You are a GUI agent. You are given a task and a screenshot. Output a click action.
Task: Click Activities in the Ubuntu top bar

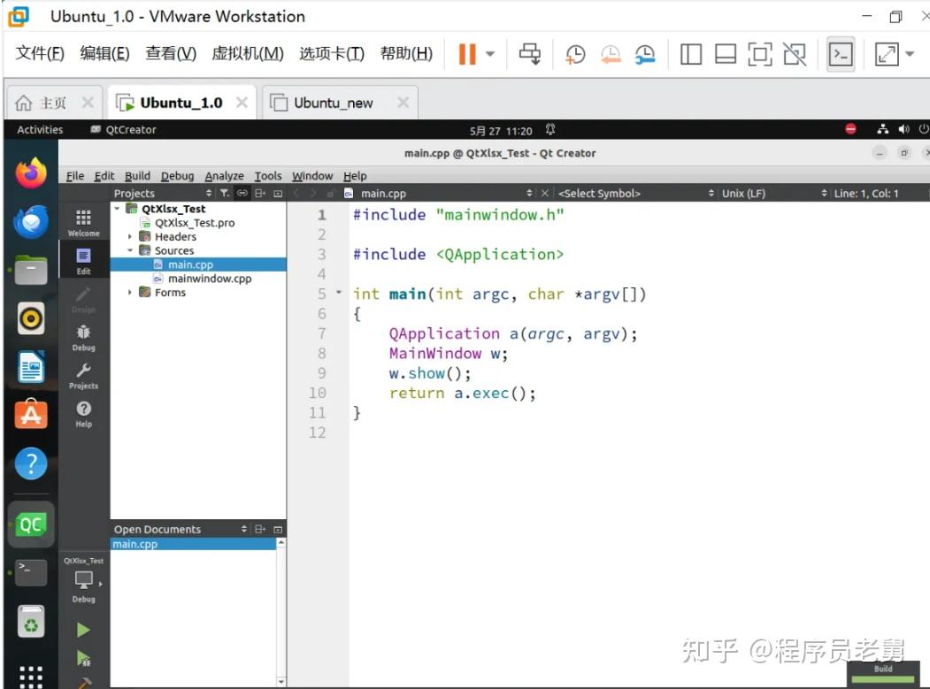click(40, 130)
